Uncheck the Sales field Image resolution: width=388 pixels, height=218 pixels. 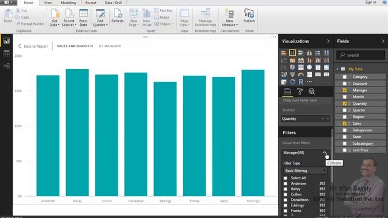pyautogui.click(x=344, y=124)
